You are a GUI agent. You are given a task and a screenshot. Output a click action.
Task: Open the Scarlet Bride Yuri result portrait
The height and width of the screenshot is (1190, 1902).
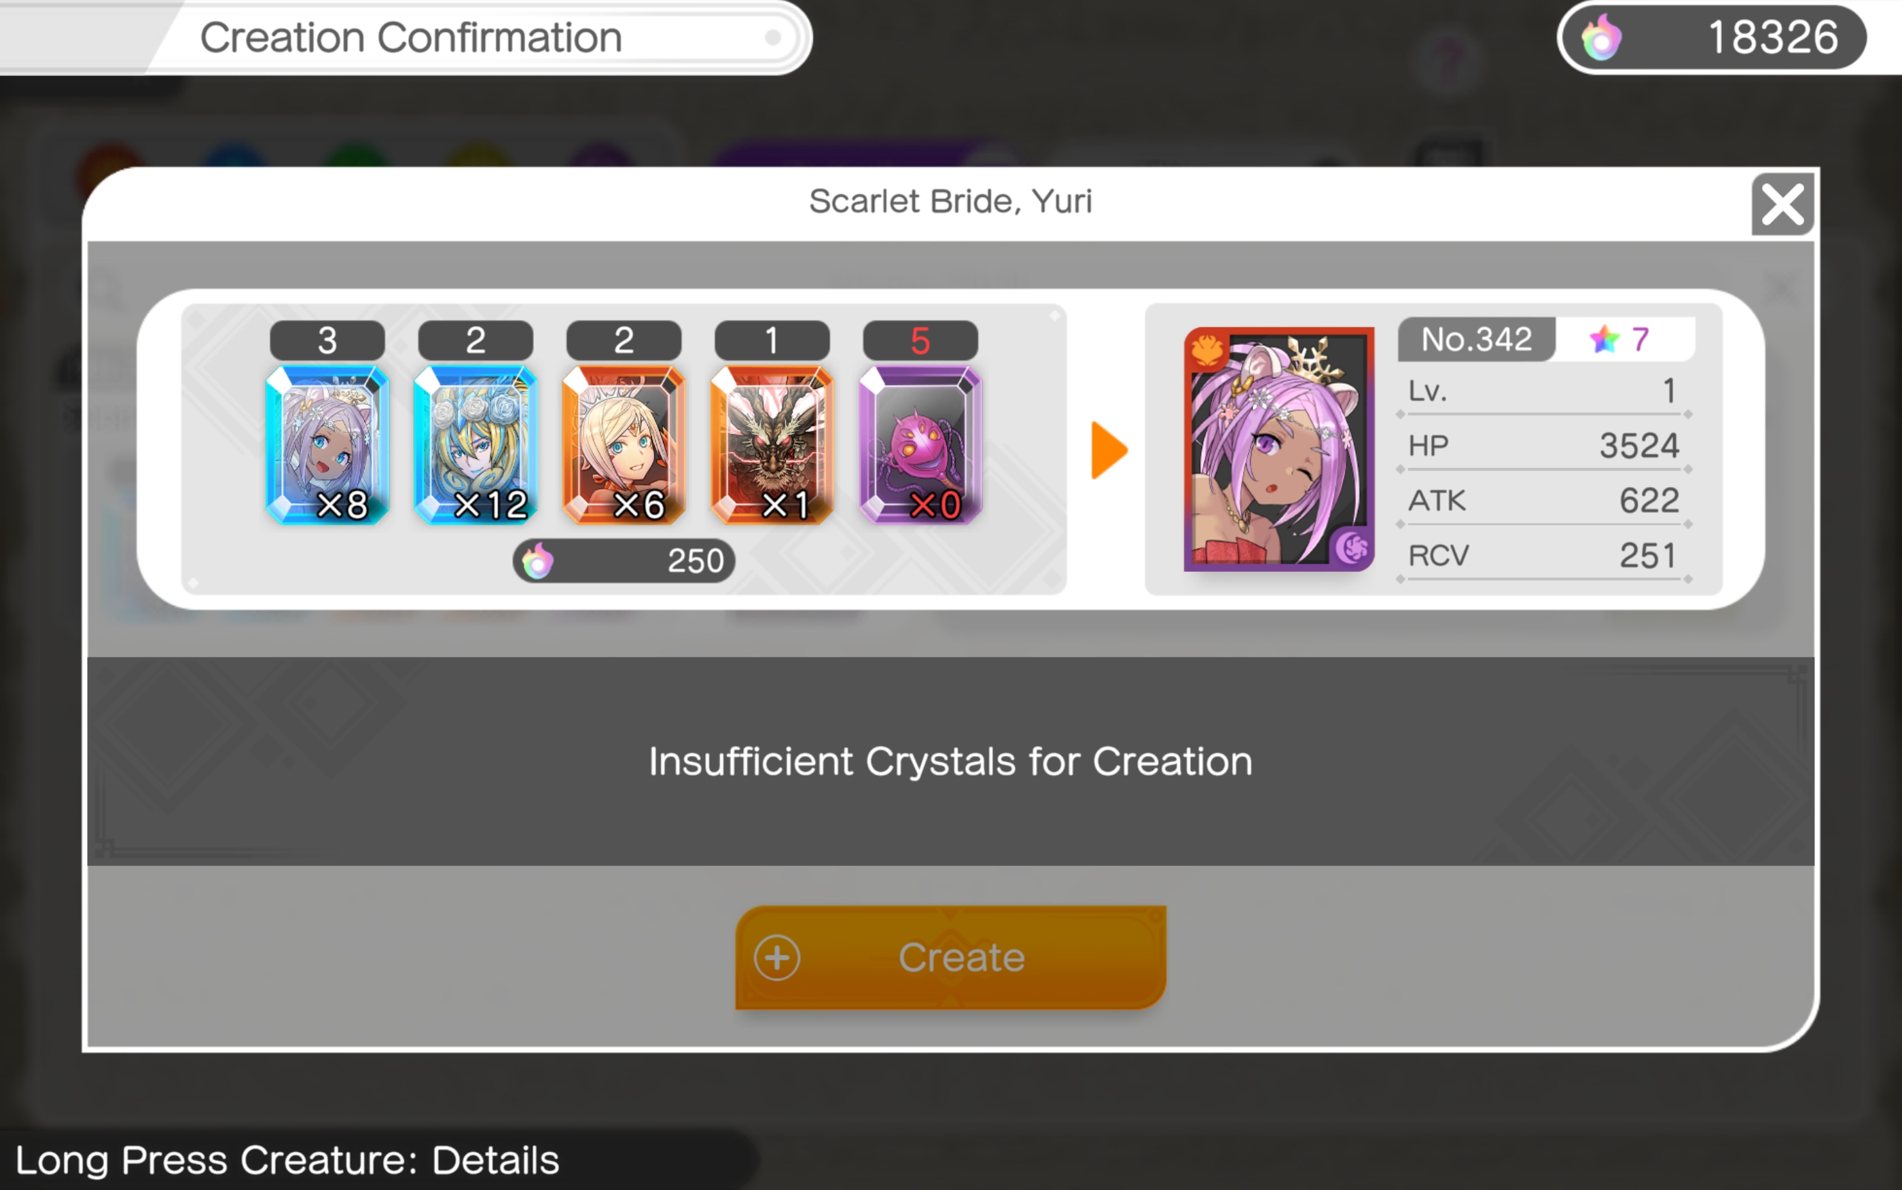point(1278,448)
